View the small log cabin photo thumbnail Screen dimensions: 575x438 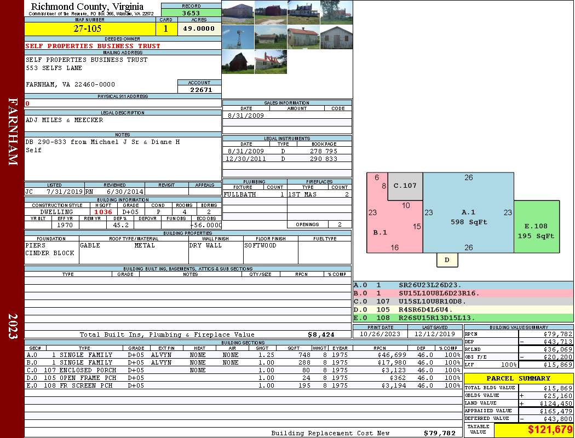pos(271,37)
